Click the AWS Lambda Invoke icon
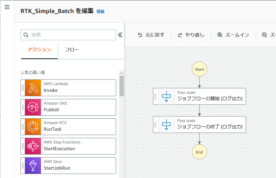The width and height of the screenshot is (276, 178). (33, 88)
